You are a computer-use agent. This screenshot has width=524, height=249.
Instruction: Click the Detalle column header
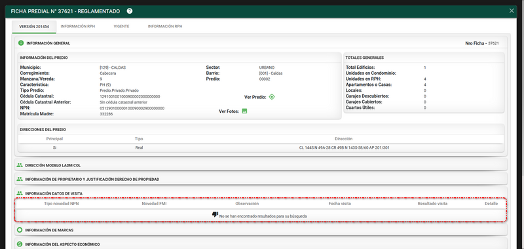point(491,204)
